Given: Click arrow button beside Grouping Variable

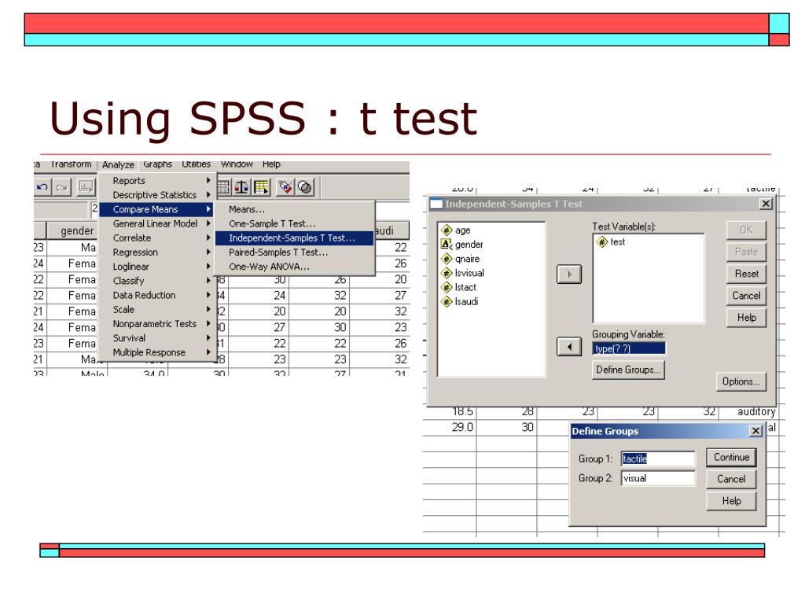Looking at the screenshot, I should pyautogui.click(x=569, y=347).
